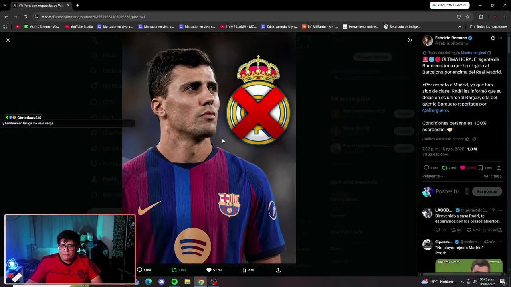Reply to the post in side panel
Screen dimensions: 511x287
point(426,168)
